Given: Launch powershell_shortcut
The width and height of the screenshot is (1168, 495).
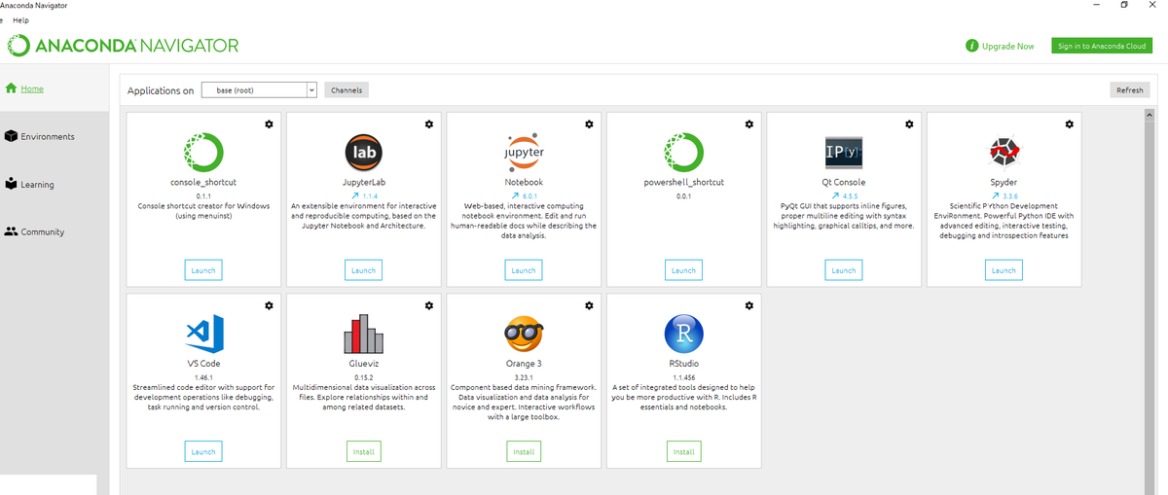Looking at the screenshot, I should [684, 270].
